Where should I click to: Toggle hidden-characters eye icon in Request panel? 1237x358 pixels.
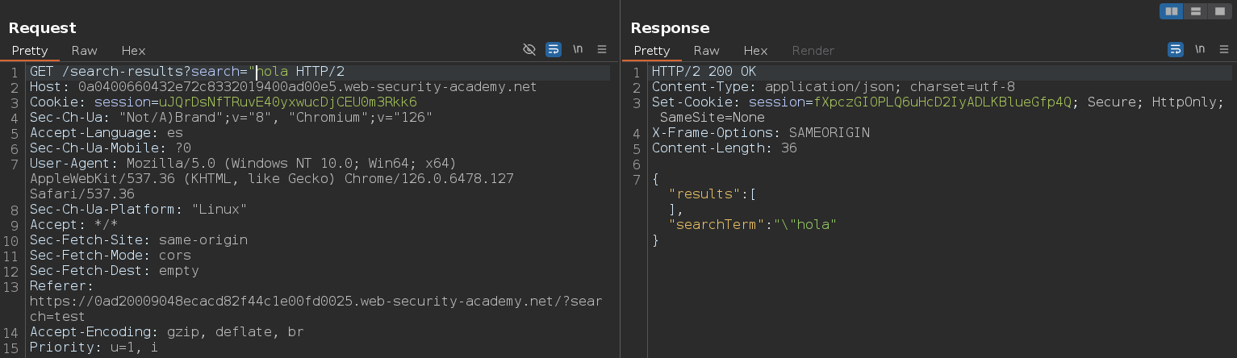[x=529, y=49]
